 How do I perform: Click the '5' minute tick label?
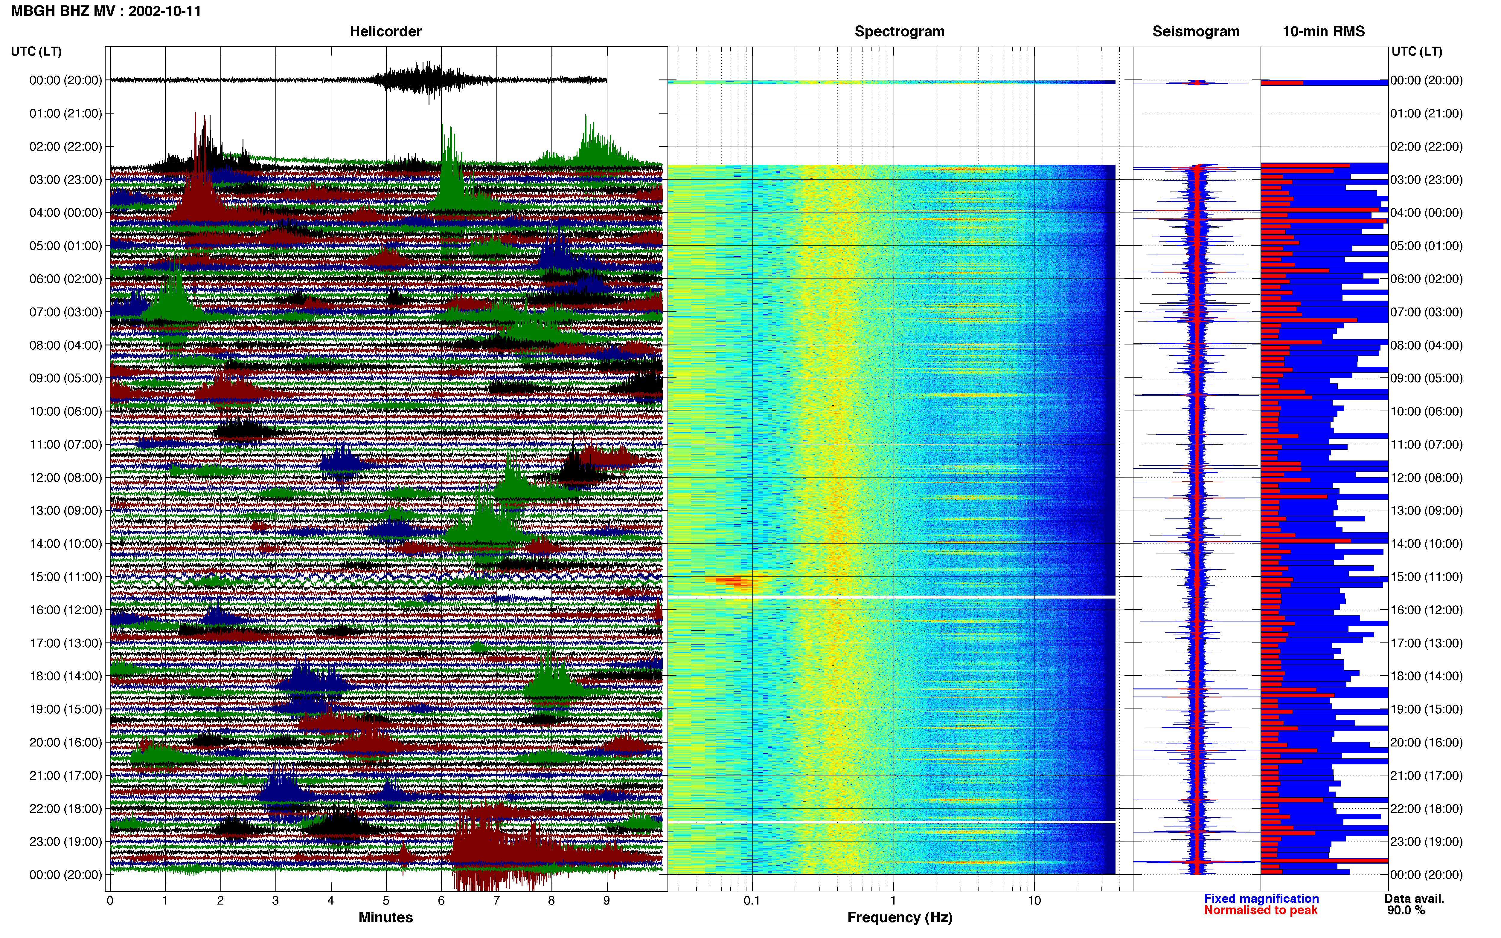pos(386,901)
